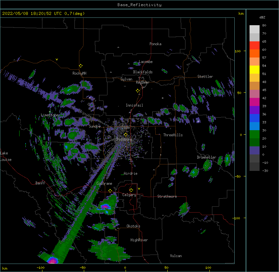Viewport: 279px width, 272px height.
Task: Click the slate purple 10 dBZ swatch
Action: 254,151
